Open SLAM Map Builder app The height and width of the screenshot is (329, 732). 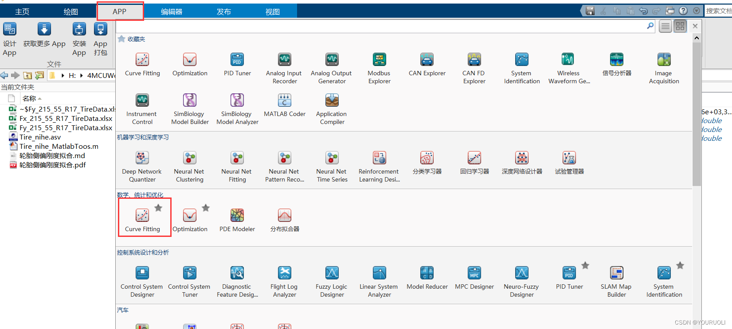click(617, 282)
